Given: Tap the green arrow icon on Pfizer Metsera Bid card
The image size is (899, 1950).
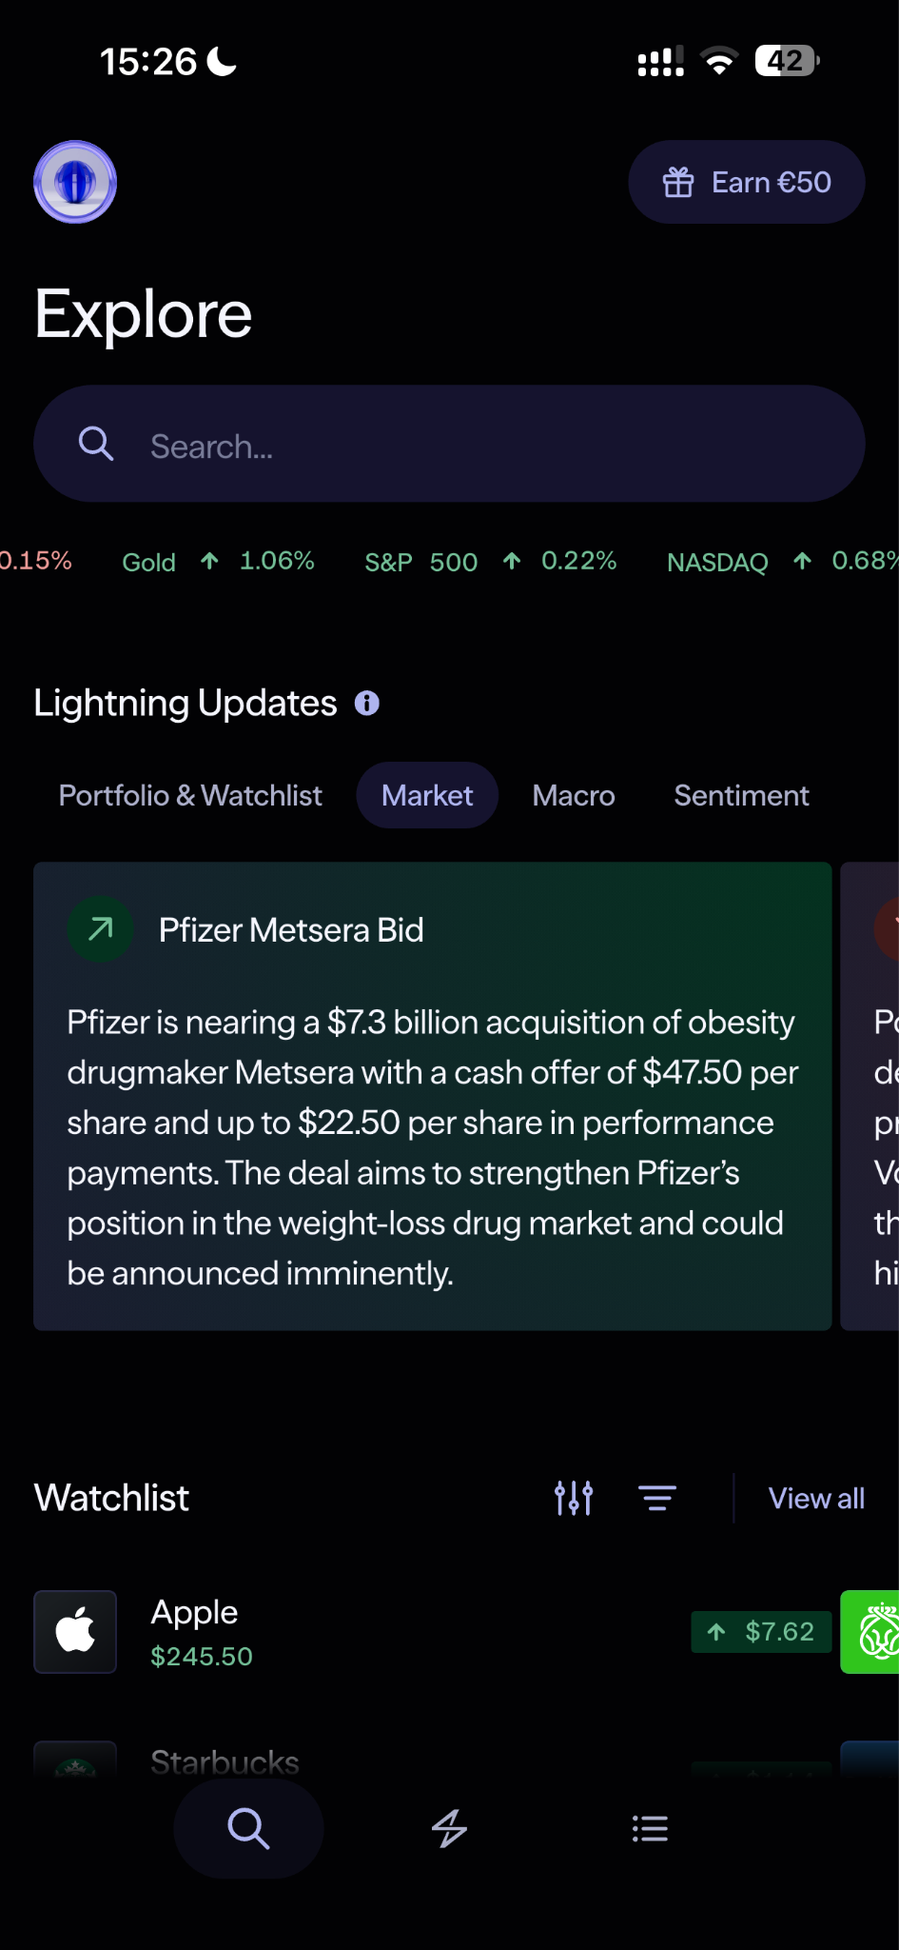Looking at the screenshot, I should [99, 929].
